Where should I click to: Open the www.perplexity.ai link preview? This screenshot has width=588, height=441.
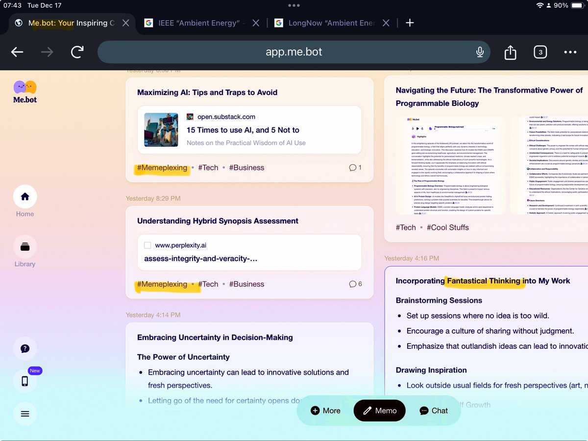click(249, 252)
